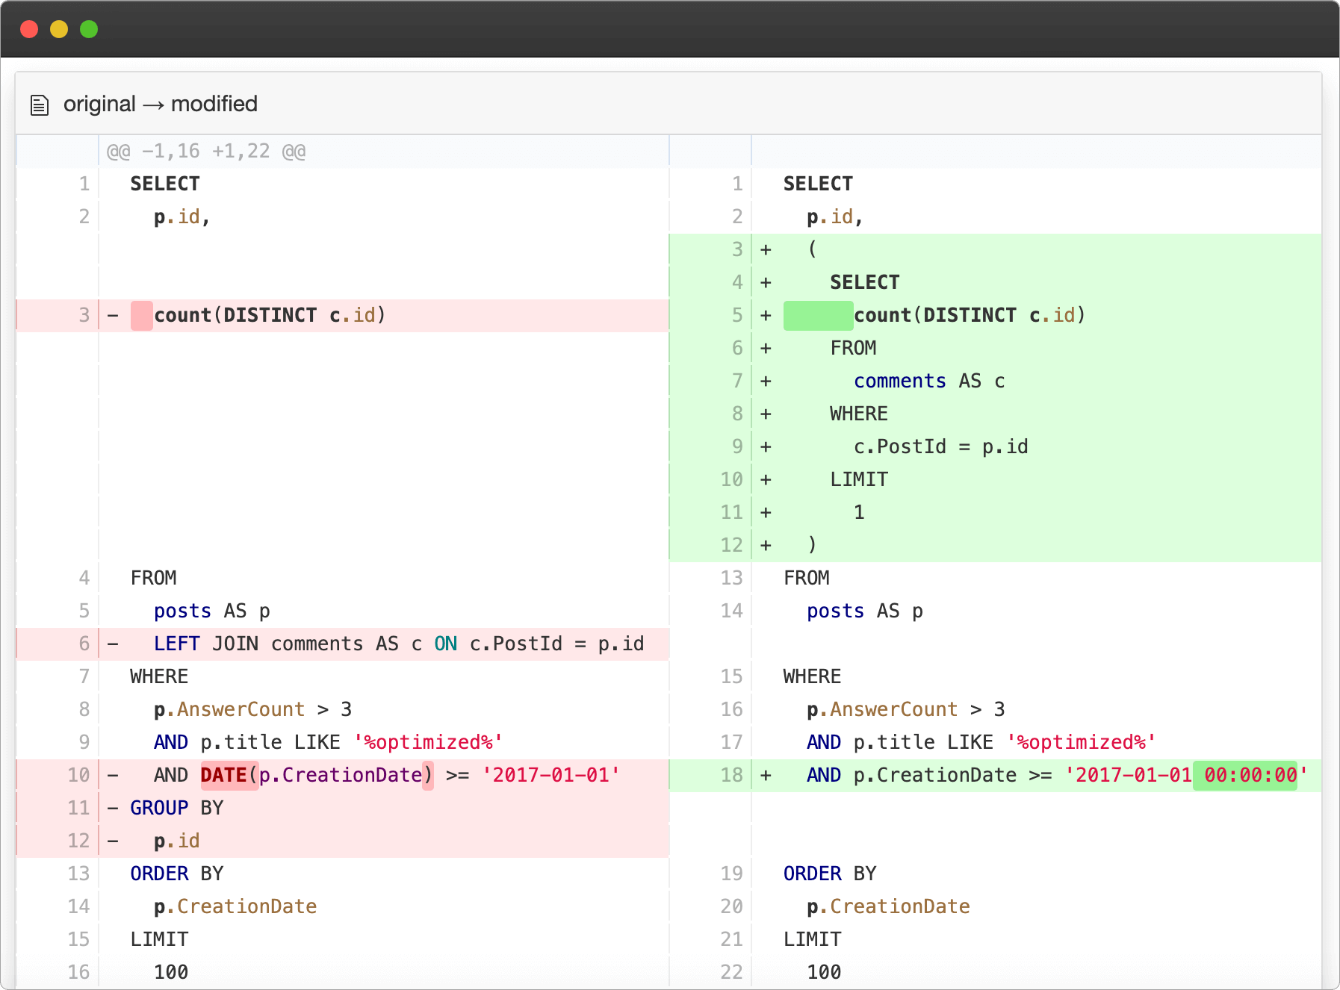Screen dimensions: 1340x990
Task: Click the green highlighted whitespace before the added count
Action: click(818, 315)
